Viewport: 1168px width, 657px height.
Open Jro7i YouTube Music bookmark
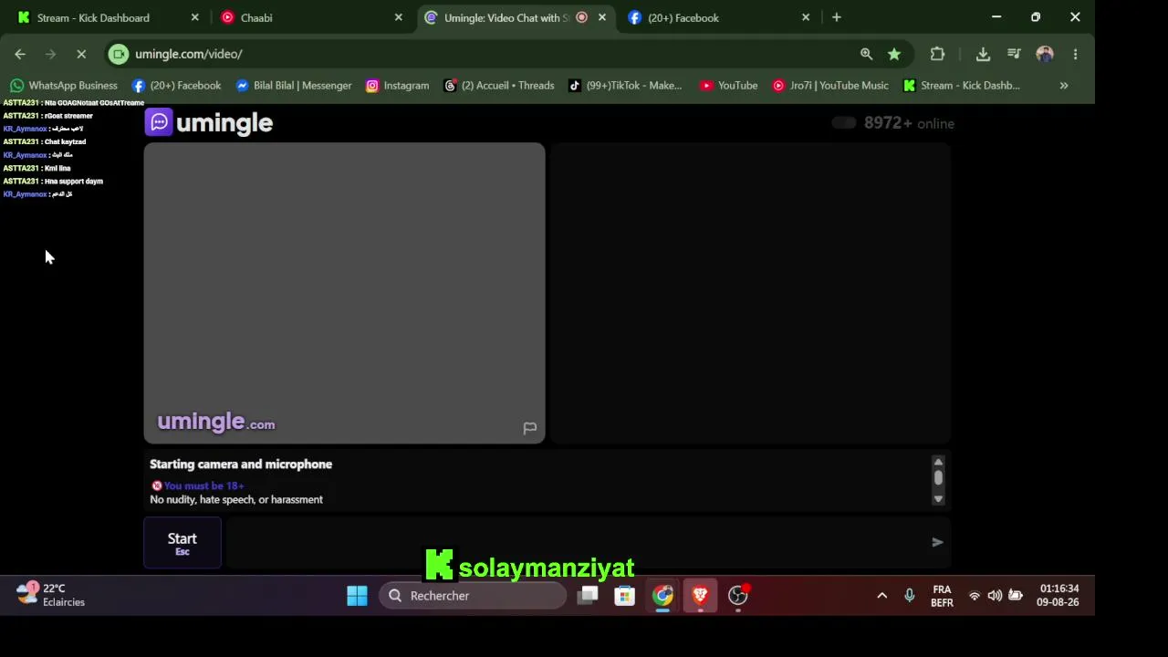click(x=830, y=85)
